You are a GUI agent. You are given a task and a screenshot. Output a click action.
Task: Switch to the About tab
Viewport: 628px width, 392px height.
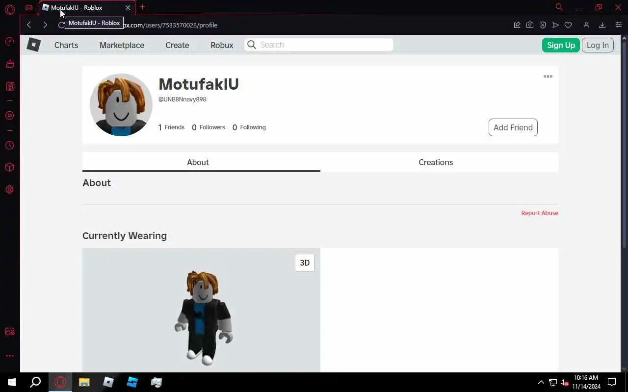(x=201, y=162)
